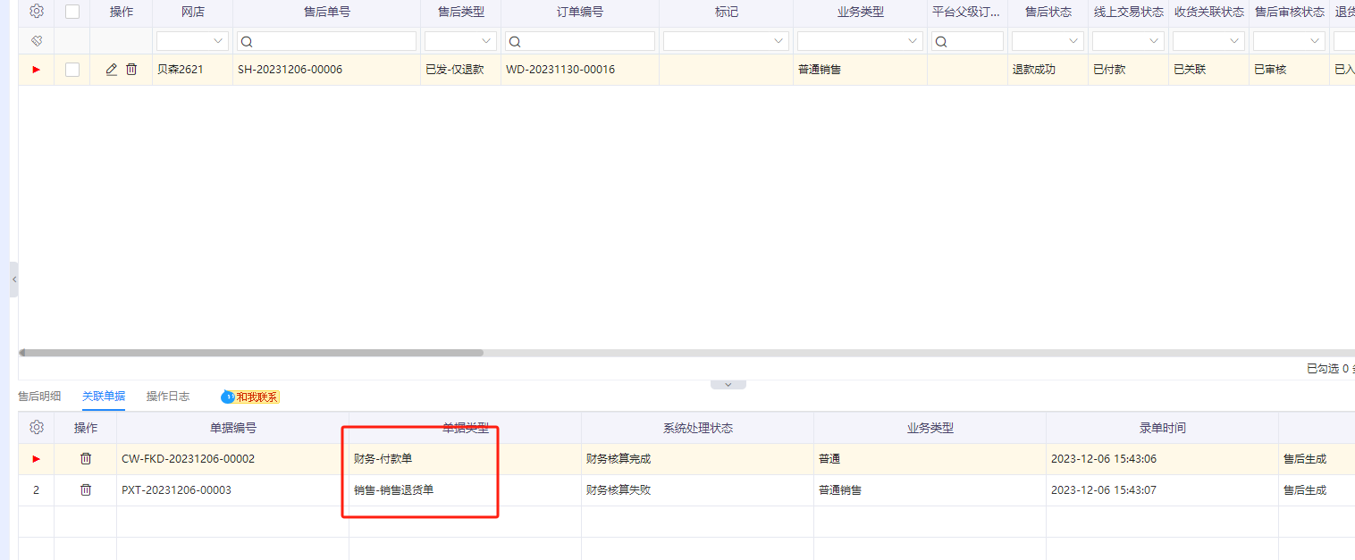The image size is (1355, 560).
Task: Click the eraser clear-filter icon
Action: pos(37,41)
